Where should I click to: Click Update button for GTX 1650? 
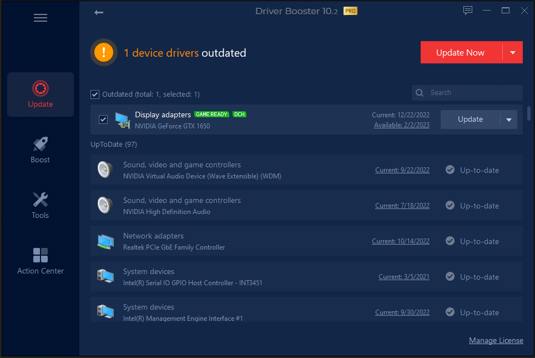pyautogui.click(x=470, y=119)
